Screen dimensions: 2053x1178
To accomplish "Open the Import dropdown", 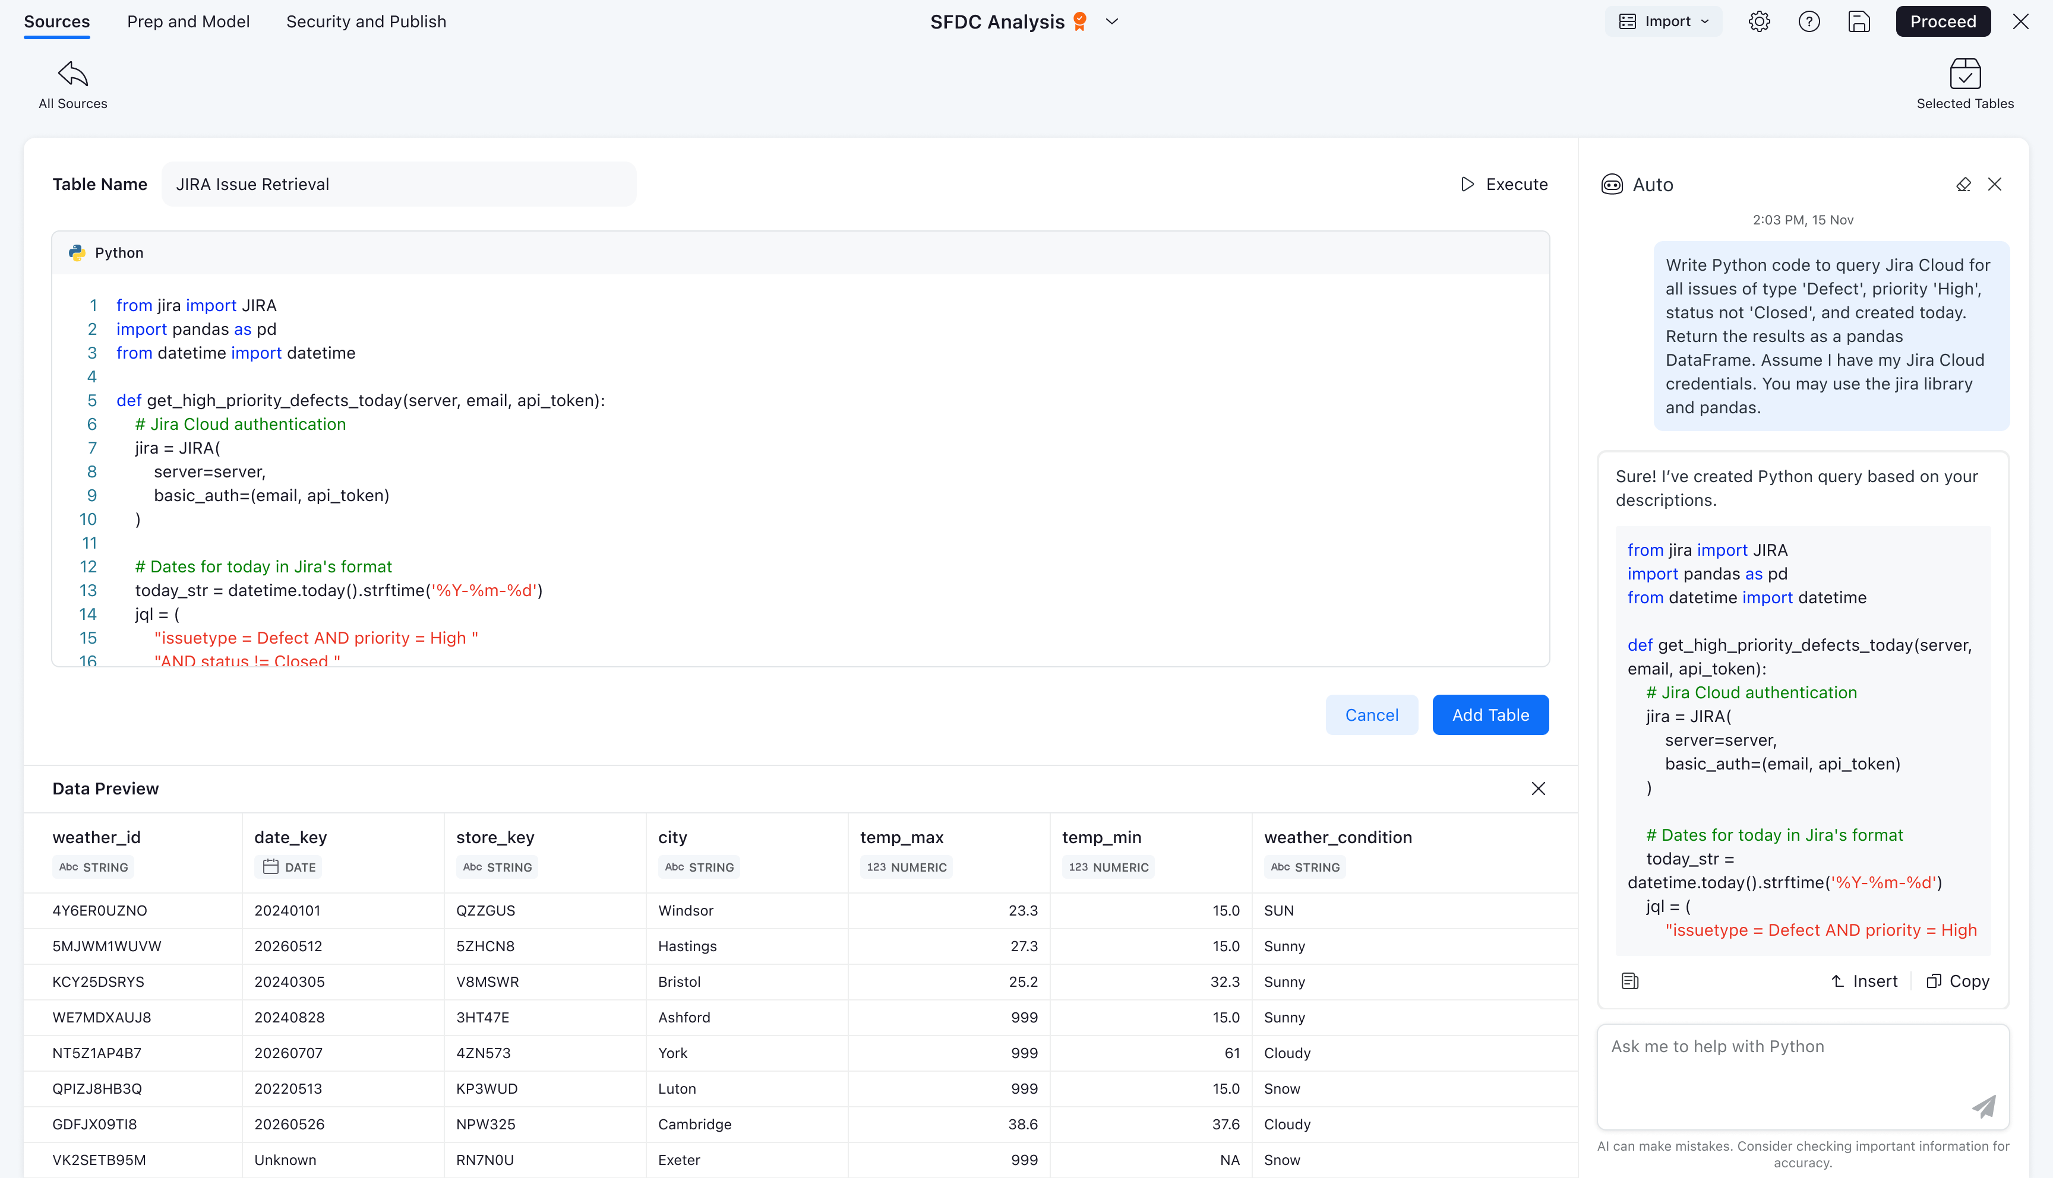I will click(1664, 22).
